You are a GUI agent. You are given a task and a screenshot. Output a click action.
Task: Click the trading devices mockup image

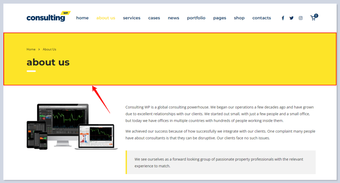(x=72, y=126)
